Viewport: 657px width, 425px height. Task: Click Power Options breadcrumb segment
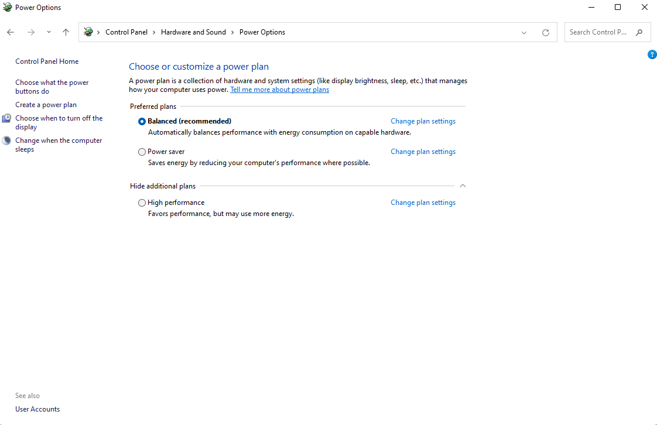pos(262,32)
